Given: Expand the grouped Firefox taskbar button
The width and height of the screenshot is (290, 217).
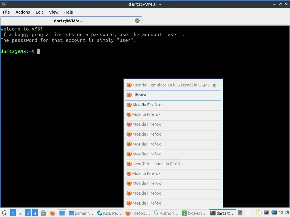Looking at the screenshot, I should 137,213.
